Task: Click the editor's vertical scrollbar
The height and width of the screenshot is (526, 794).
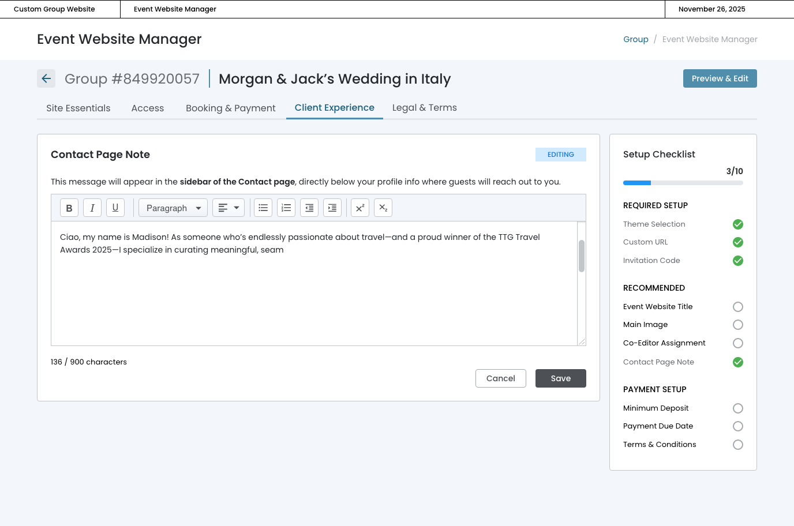Action: (x=582, y=256)
